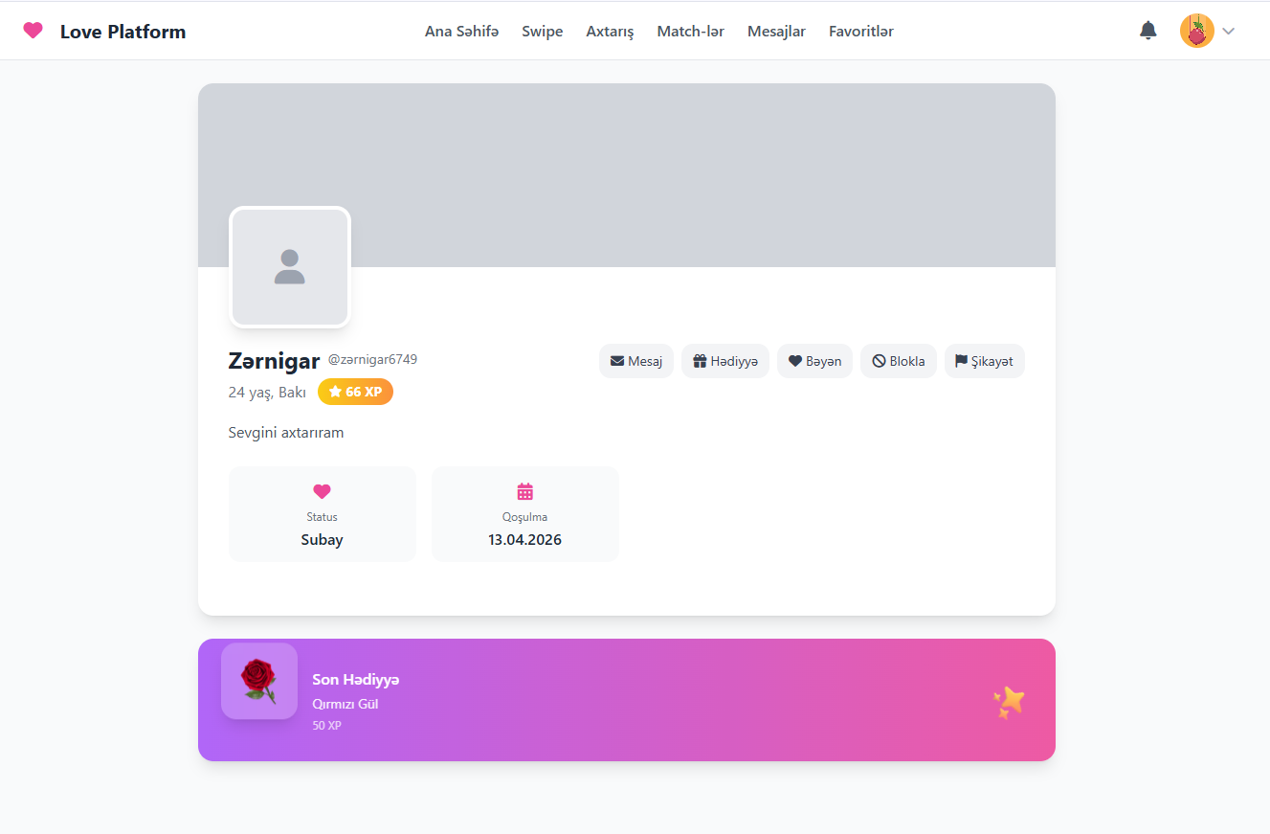1270x834 pixels.
Task: Open the Ana Səhifə menu item
Action: (461, 32)
